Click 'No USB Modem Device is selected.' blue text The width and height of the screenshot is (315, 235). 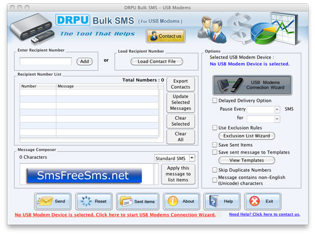[250, 64]
